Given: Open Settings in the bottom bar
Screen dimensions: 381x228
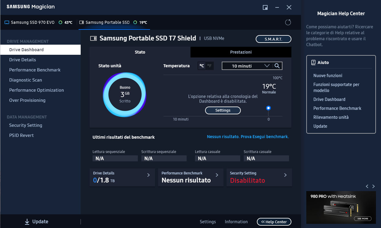Looking at the screenshot, I should [208, 222].
